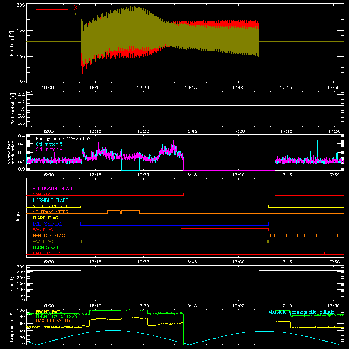This screenshot has width=349, height=349.
Task: Click 'Absolute geomagnetic latitude' legend text
Action: point(301,312)
